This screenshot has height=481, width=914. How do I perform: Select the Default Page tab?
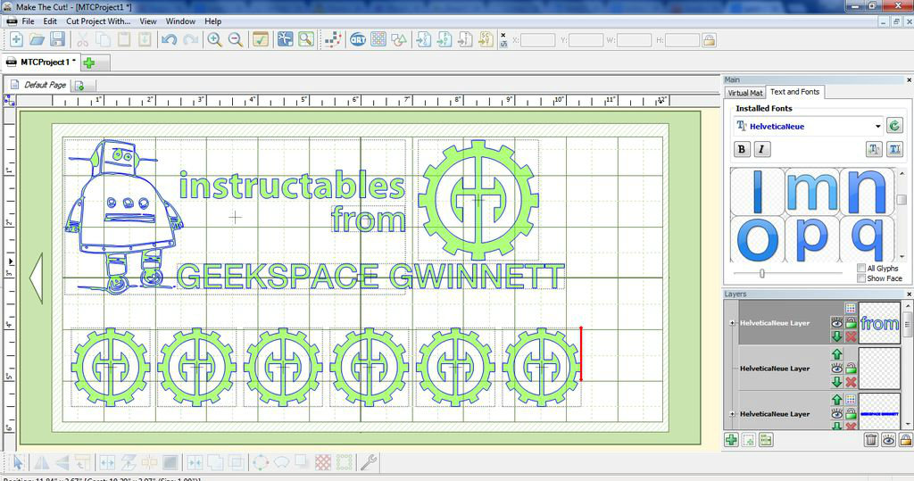coord(38,85)
